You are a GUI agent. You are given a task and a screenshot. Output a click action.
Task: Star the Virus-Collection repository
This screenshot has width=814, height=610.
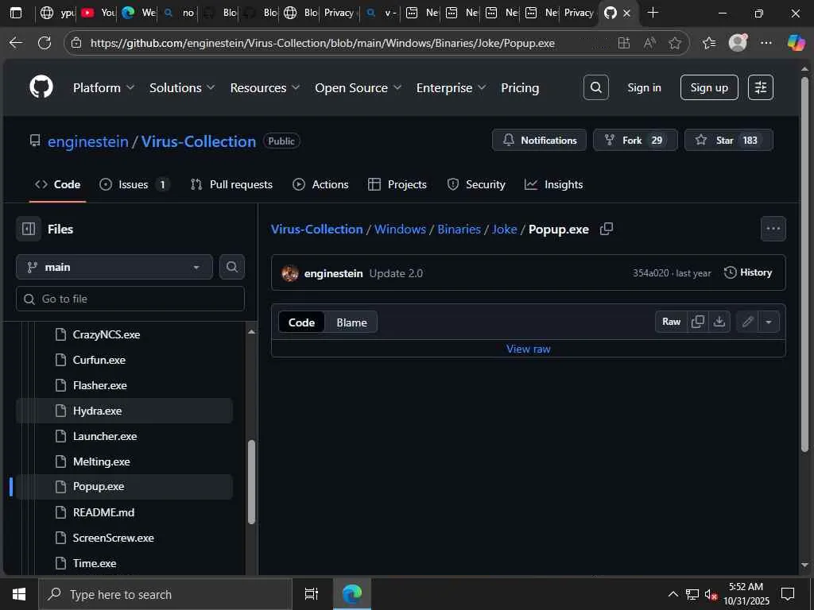pos(729,140)
